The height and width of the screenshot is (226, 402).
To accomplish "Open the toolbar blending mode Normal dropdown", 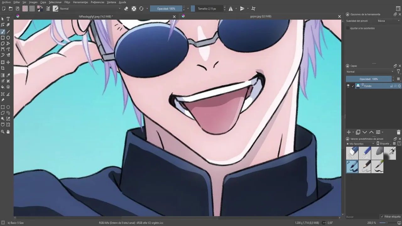I will (x=90, y=8).
